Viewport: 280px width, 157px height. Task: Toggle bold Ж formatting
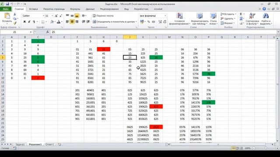[x=24, y=22]
